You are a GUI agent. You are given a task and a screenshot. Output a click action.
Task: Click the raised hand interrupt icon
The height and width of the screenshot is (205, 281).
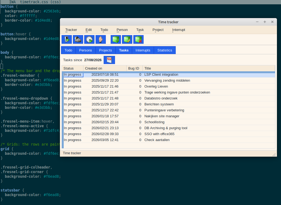pos(100,39)
